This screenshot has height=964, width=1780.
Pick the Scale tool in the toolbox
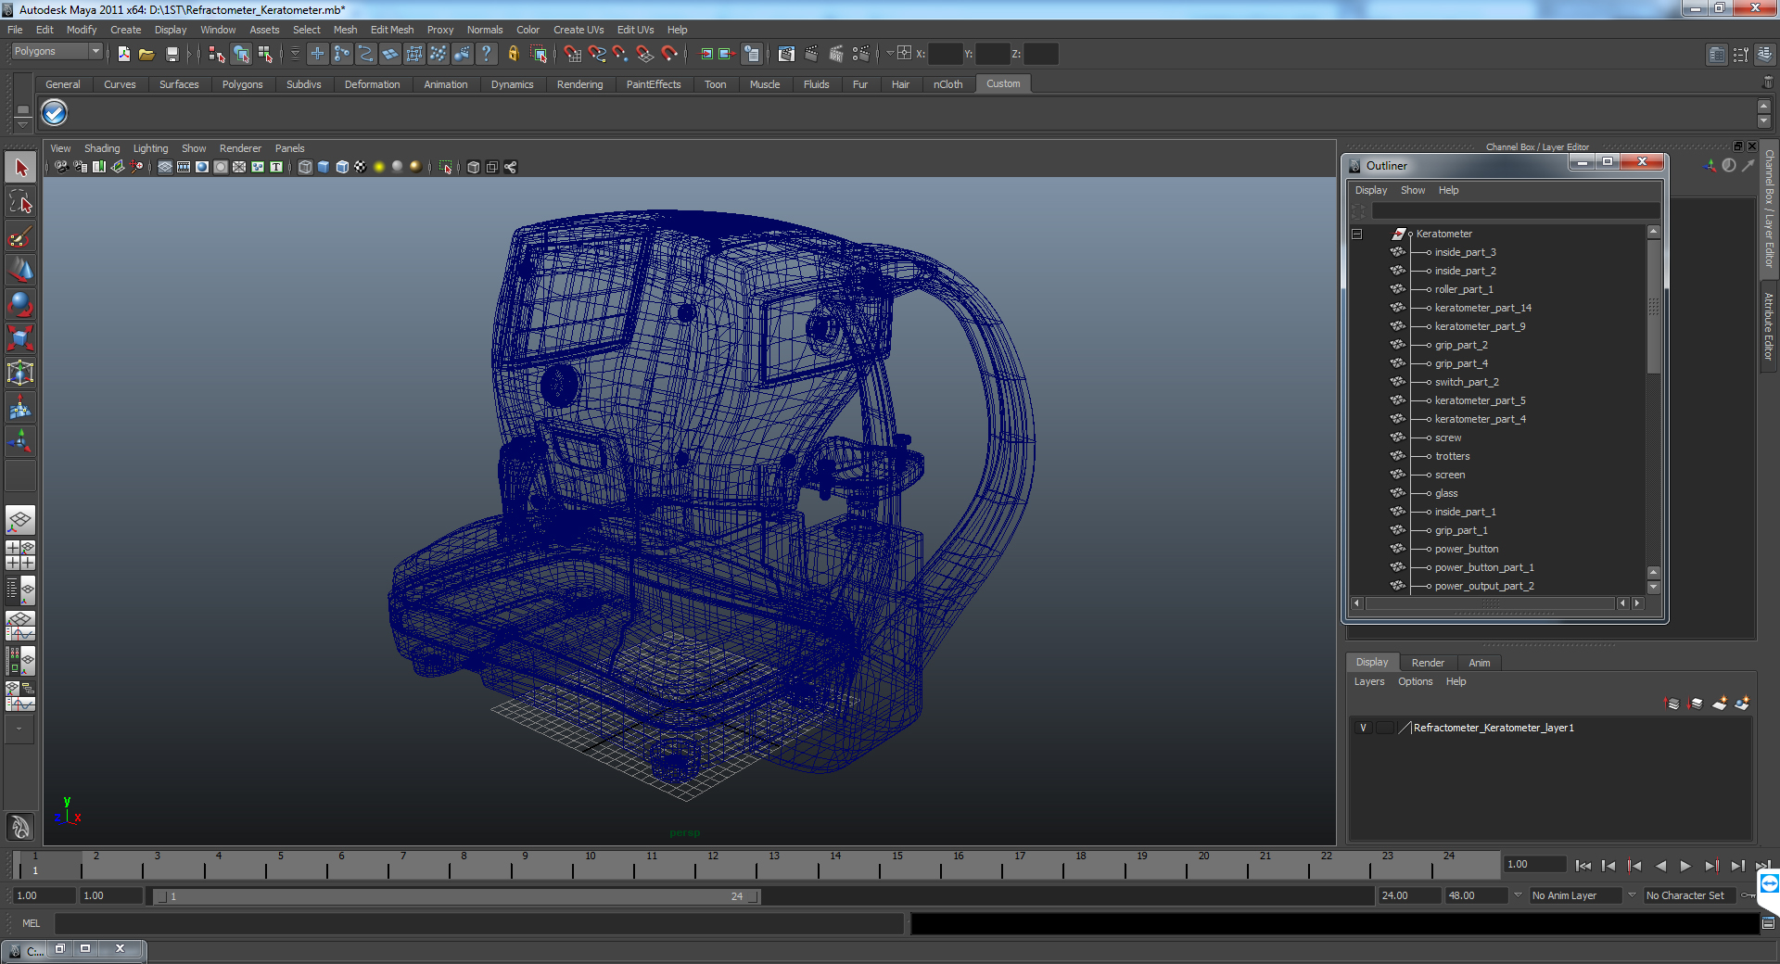pos(20,338)
